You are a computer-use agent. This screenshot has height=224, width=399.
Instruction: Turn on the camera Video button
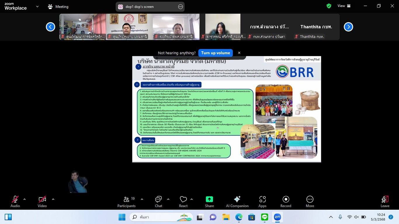coord(42,202)
